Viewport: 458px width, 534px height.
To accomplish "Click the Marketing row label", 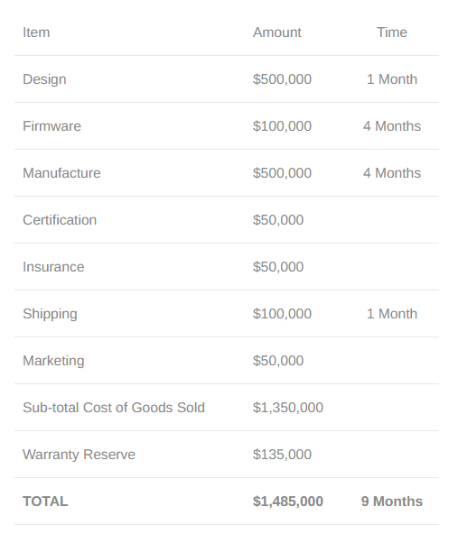I will click(53, 361).
